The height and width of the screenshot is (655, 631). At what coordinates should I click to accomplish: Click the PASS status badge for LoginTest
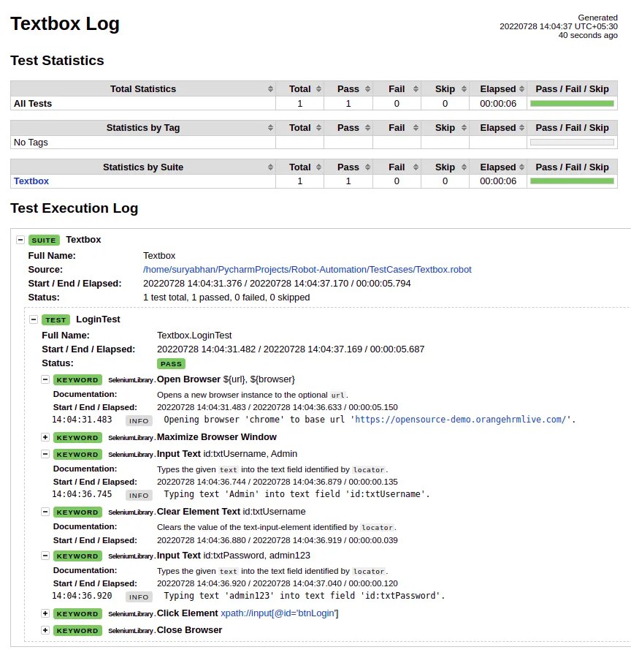pos(170,363)
